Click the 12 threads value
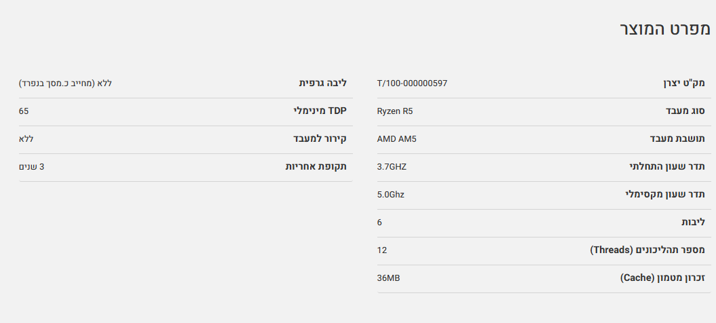The image size is (716, 323). tap(382, 250)
